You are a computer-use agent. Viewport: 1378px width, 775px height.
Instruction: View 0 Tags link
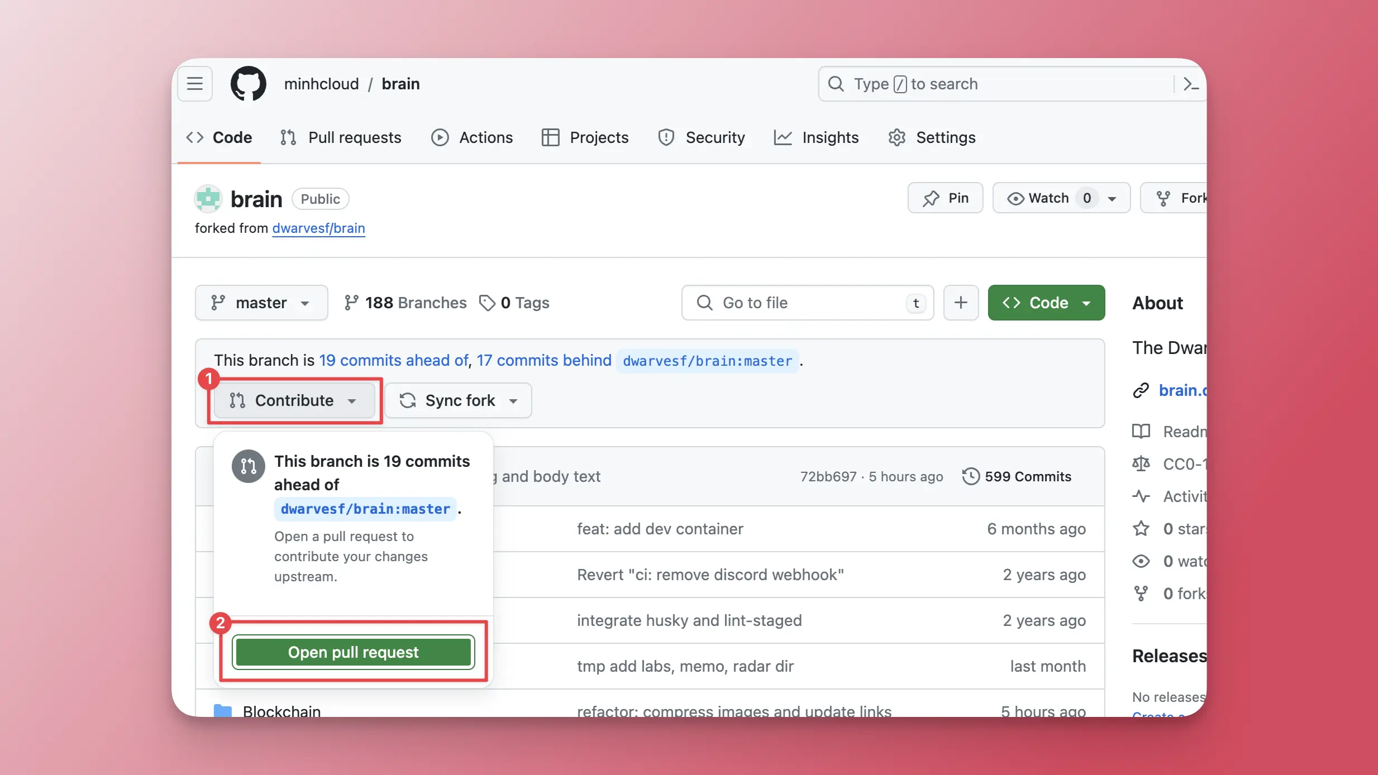[514, 303]
